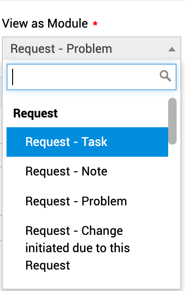Screen dimensions: 185x291
Task: Place cursor at search box text caret
Action: (13, 77)
